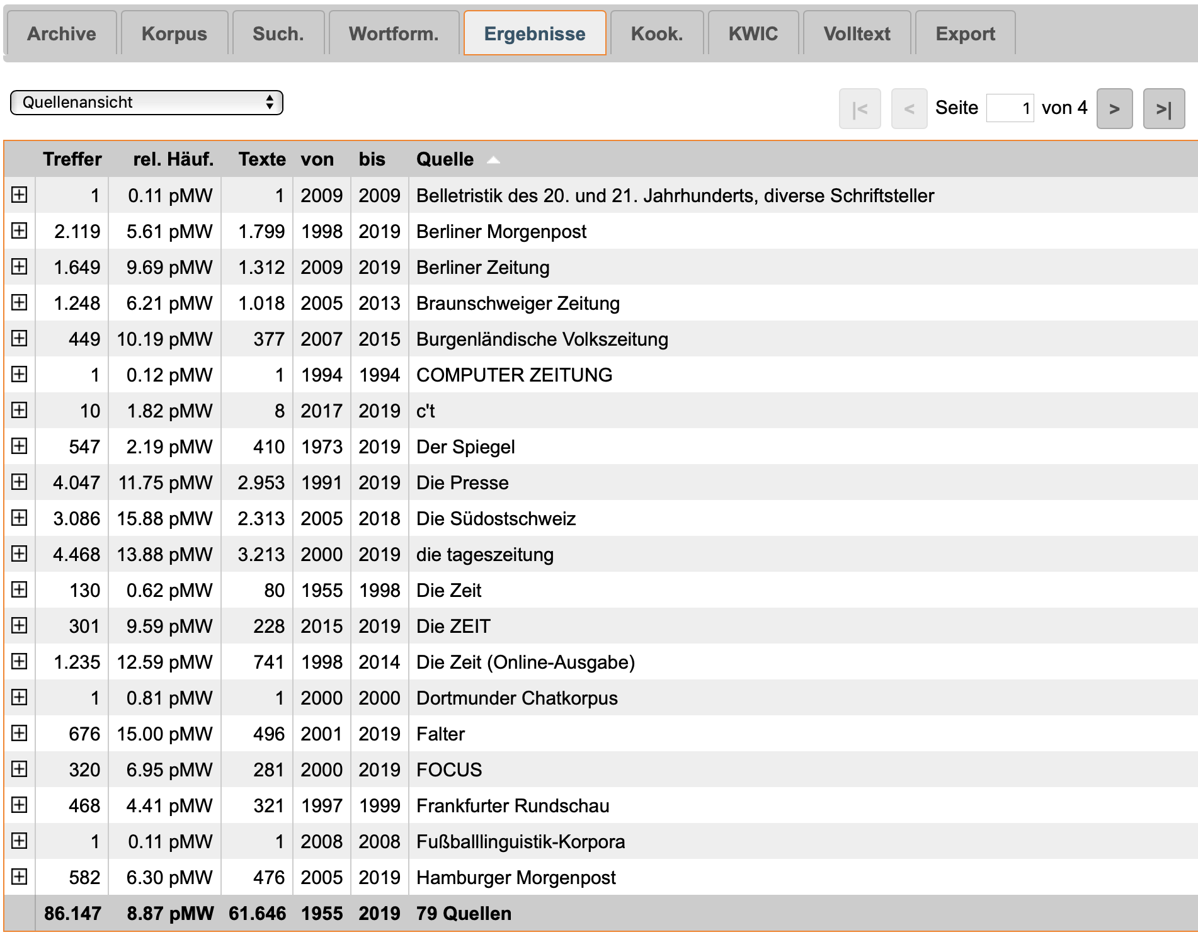Viewport: 1198px width, 942px height.
Task: Select the Ergebnisse tab
Action: 535,33
